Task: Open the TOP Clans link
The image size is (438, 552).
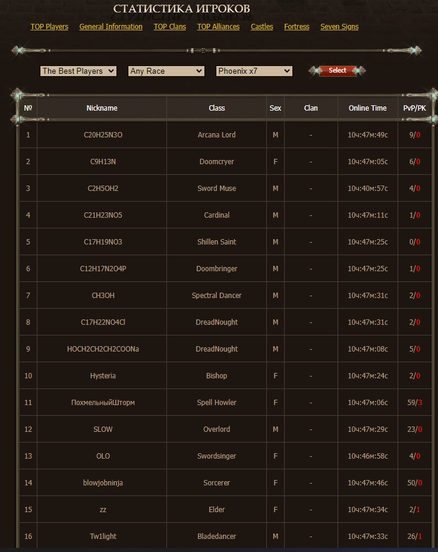Action: tap(169, 27)
